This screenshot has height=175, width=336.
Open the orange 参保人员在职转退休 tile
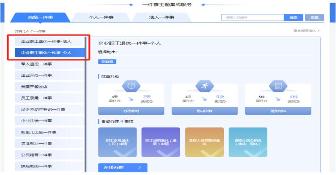click(x=204, y=142)
